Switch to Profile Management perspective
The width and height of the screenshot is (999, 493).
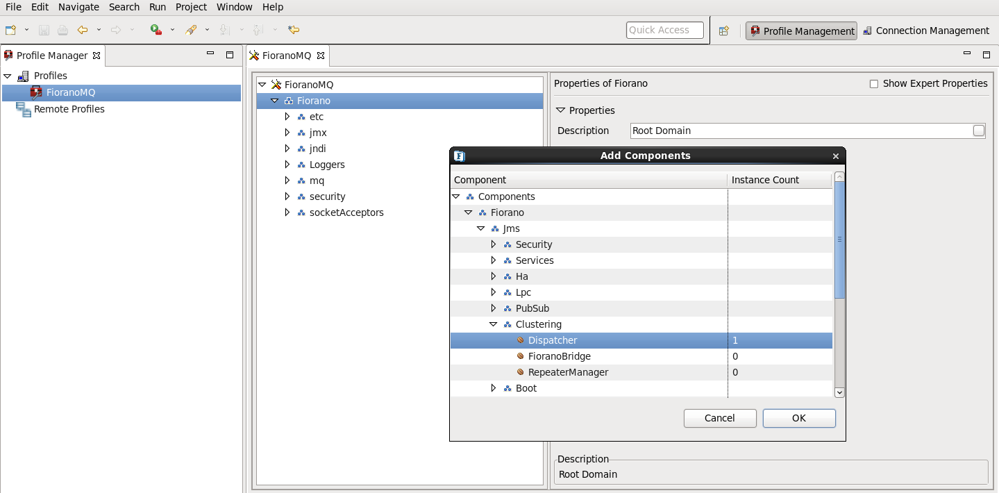[x=801, y=31]
